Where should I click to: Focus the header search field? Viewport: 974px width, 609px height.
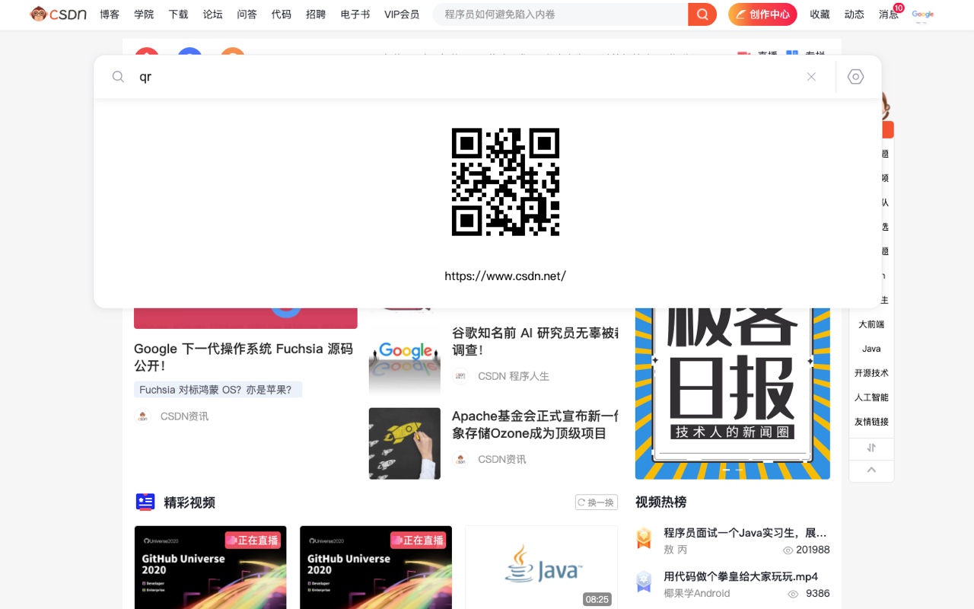(560, 14)
